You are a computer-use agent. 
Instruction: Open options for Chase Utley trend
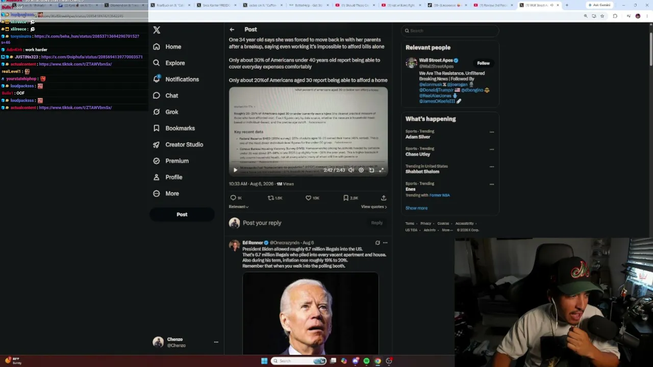[492, 149]
